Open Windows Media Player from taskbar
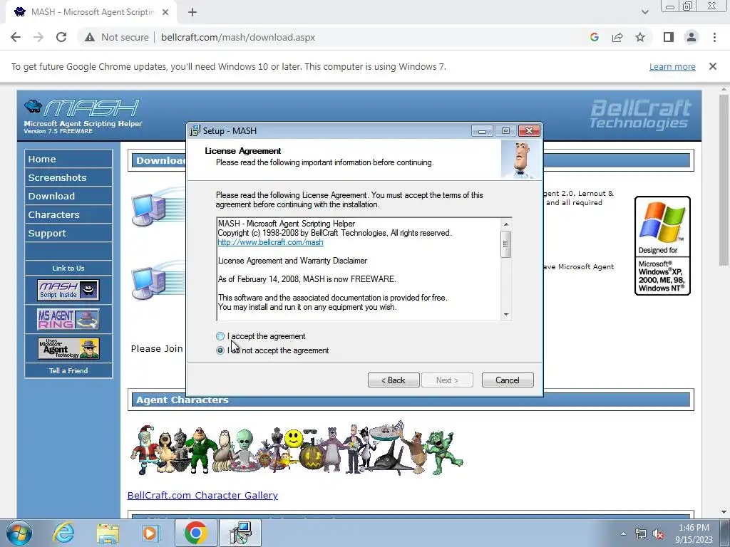Viewport: 730px width, 547px height. pos(151,533)
